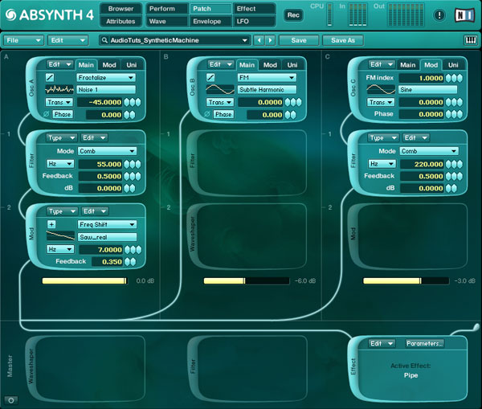Activate empty Waveshaper module in channel B
This screenshot has height=409, width=482.
click(x=247, y=236)
